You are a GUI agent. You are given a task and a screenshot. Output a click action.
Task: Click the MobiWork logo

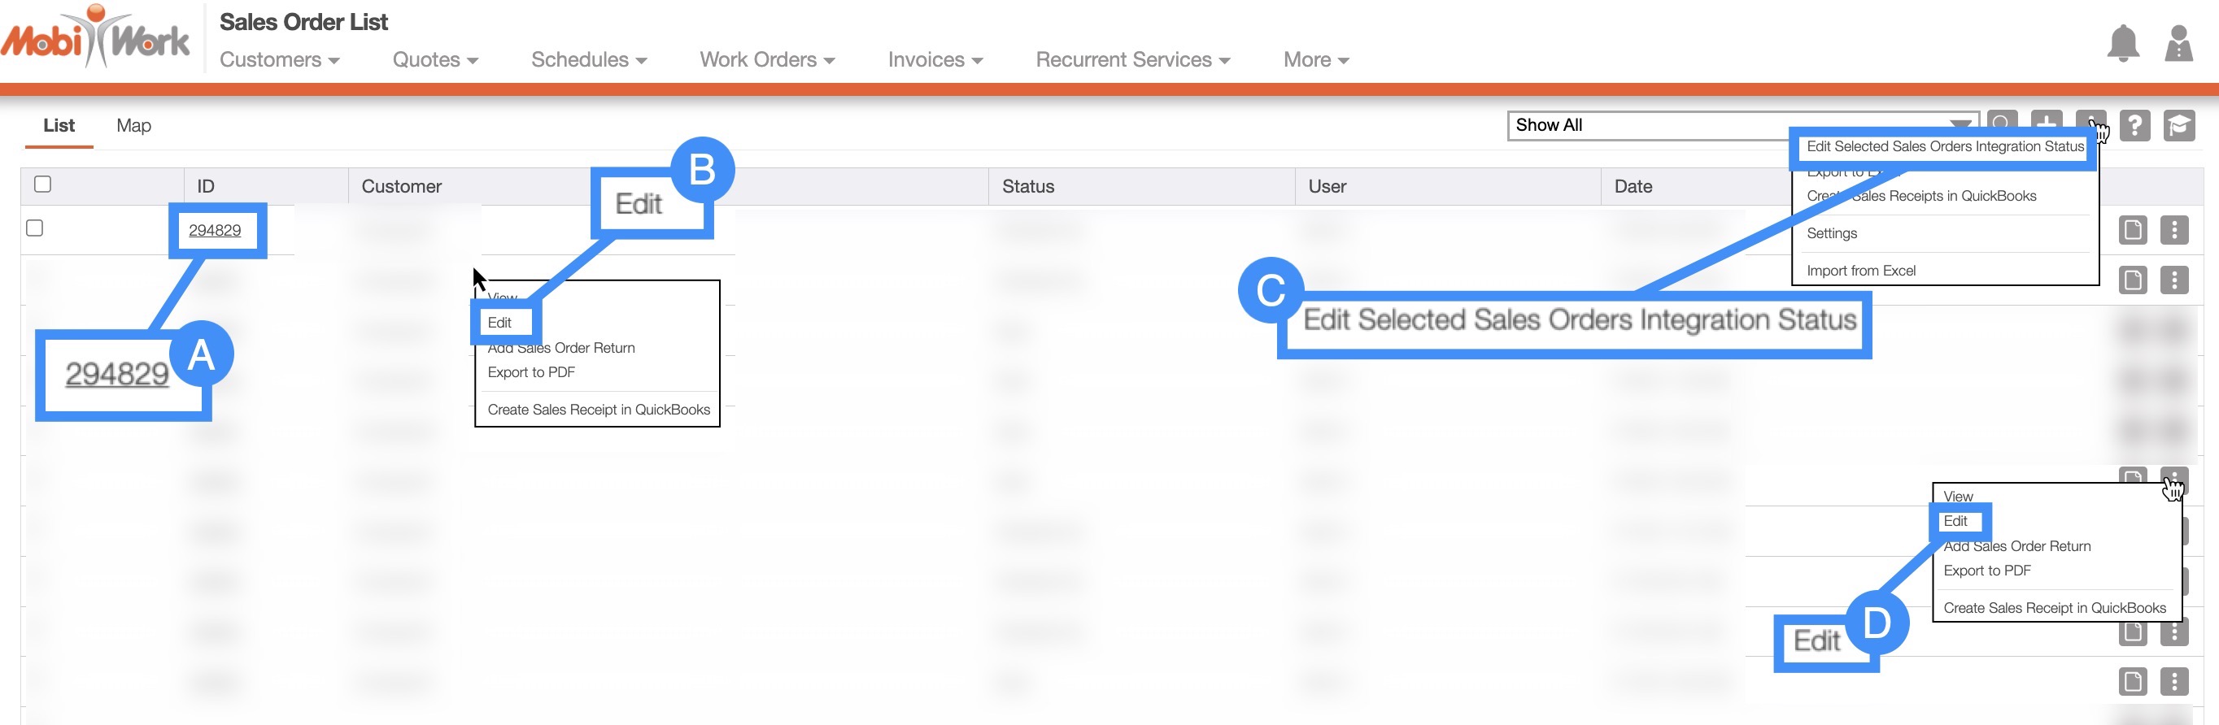[x=94, y=39]
